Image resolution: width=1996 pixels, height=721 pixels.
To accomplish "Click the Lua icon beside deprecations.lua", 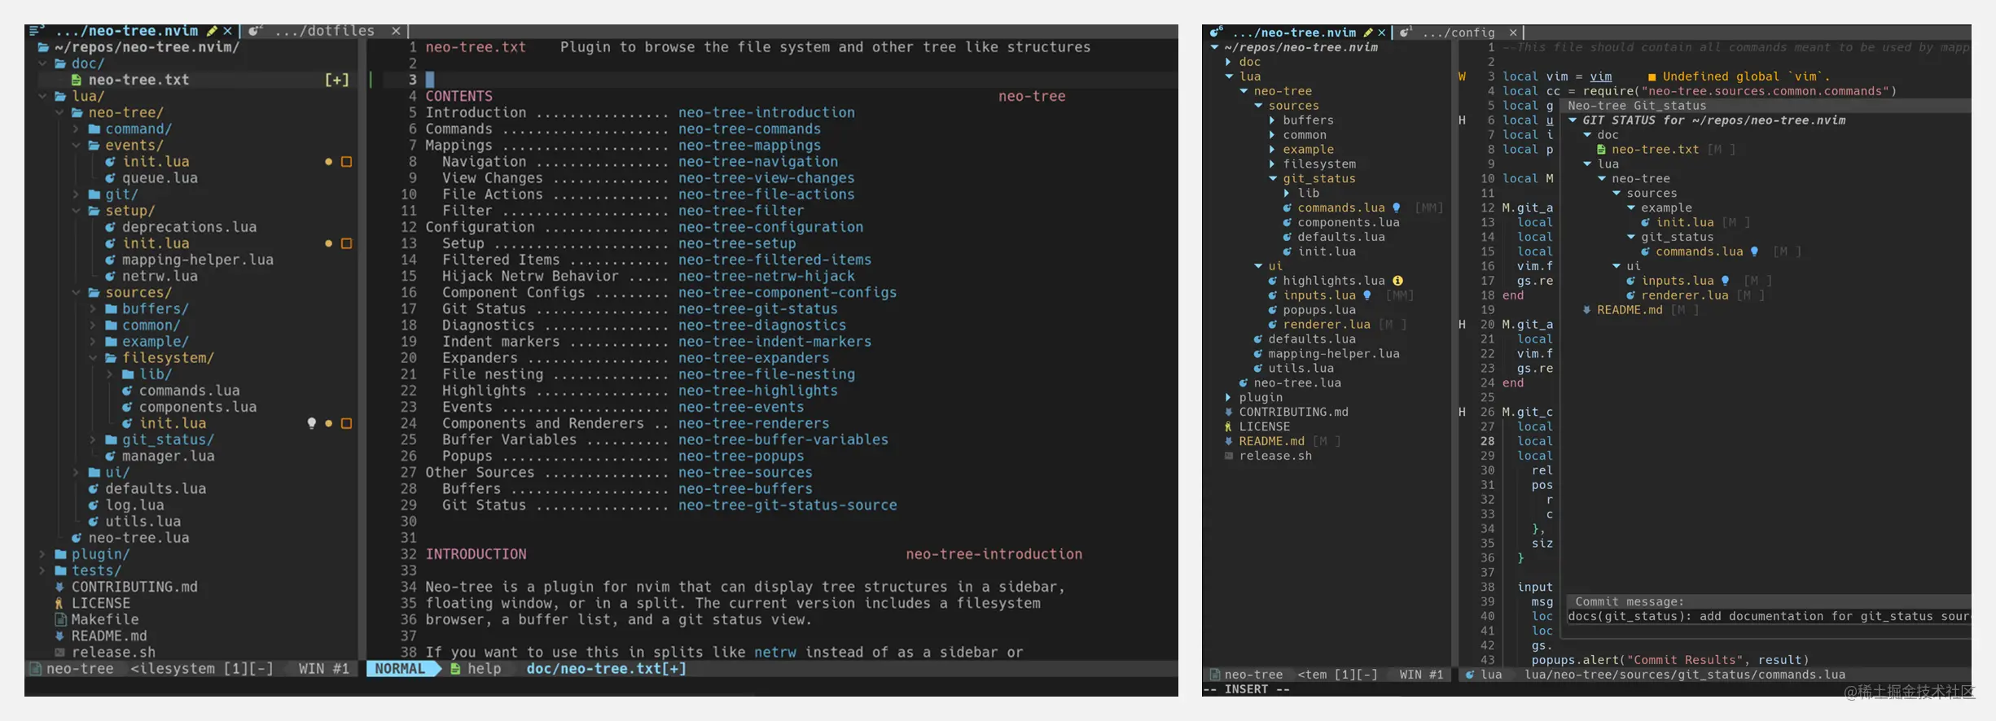I will tap(110, 227).
